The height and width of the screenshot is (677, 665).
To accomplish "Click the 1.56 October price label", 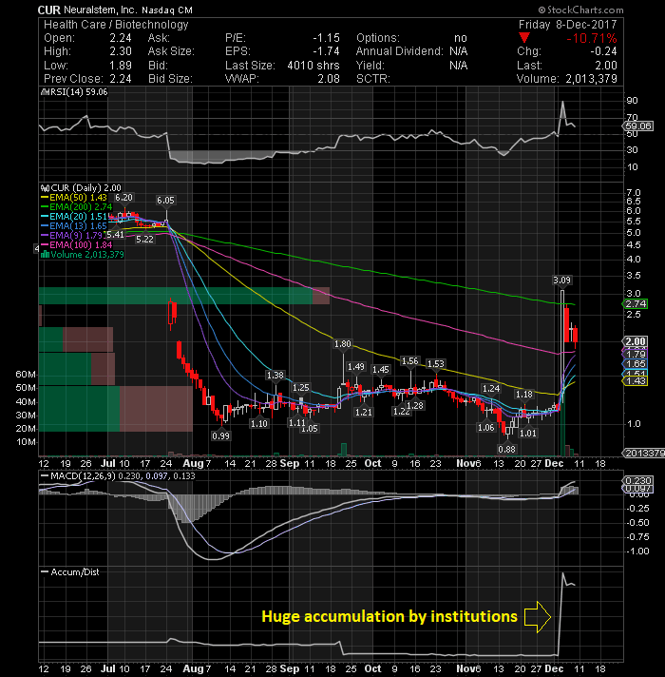I will 409,361.
